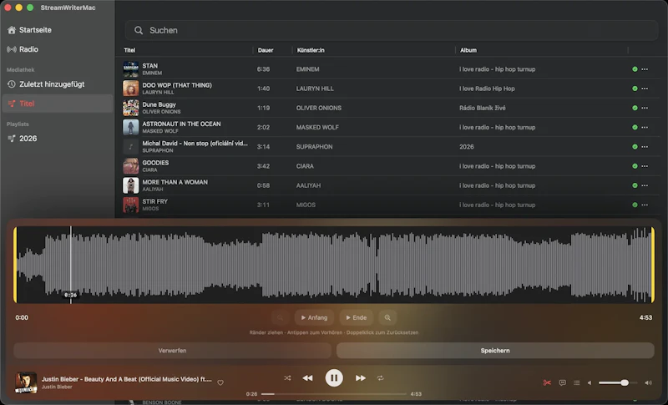This screenshot has height=405, width=668.
Task: Show the play queue list
Action: click(x=576, y=382)
